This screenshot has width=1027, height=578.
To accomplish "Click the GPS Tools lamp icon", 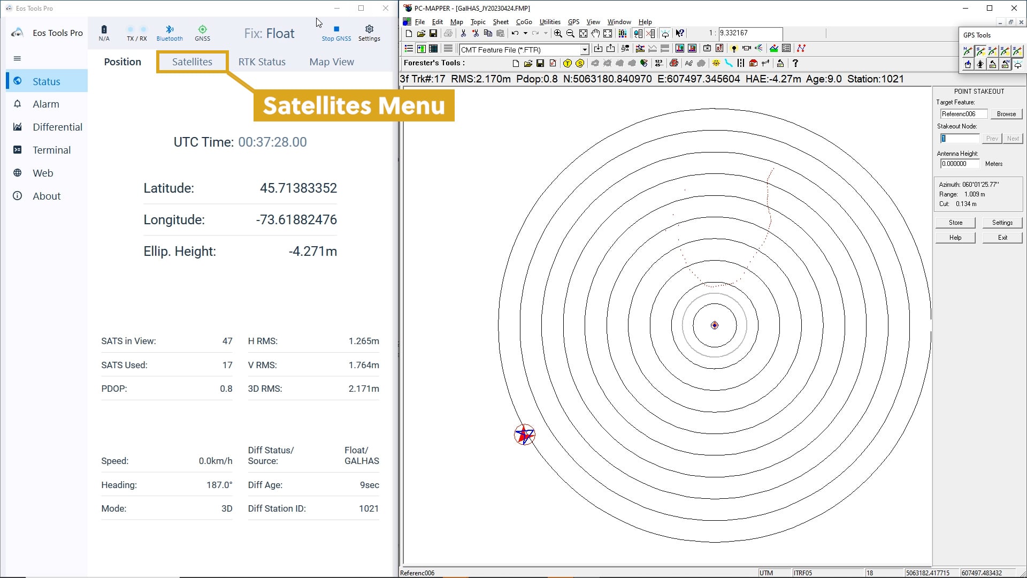I will 1018,65.
